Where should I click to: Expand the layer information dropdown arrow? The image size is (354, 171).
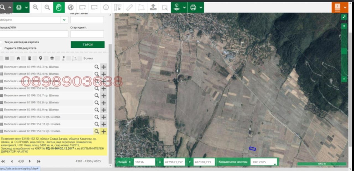[x=184, y=7]
